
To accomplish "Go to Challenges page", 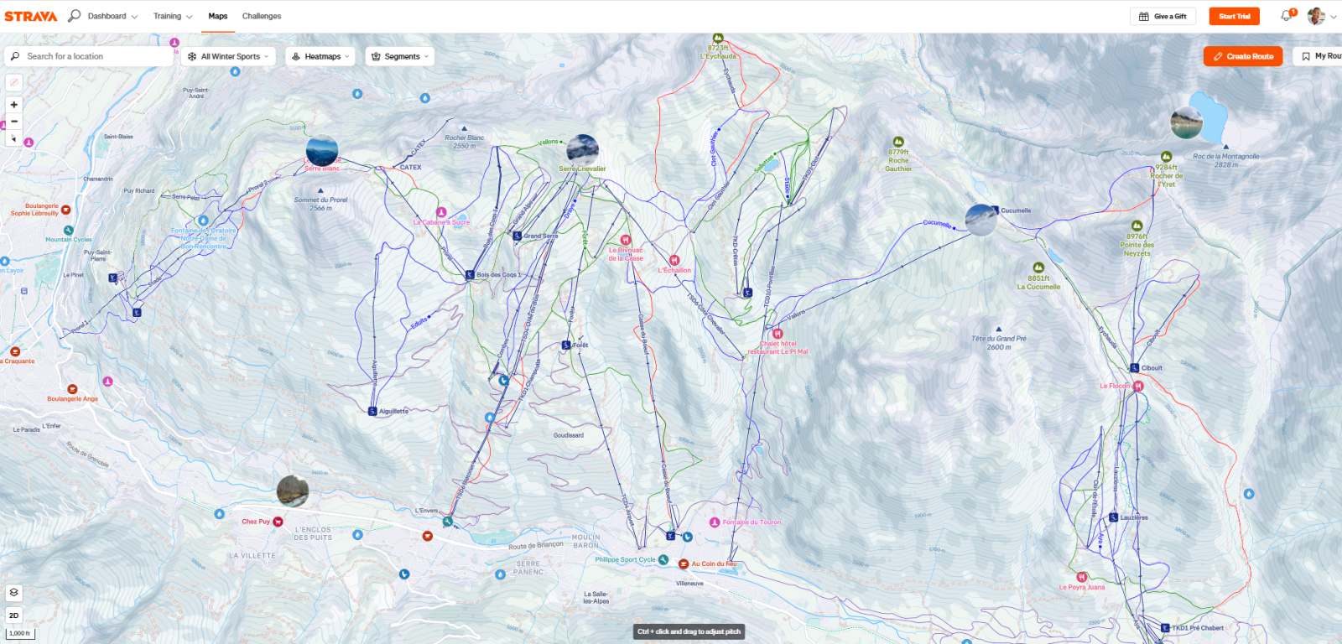I will [262, 16].
